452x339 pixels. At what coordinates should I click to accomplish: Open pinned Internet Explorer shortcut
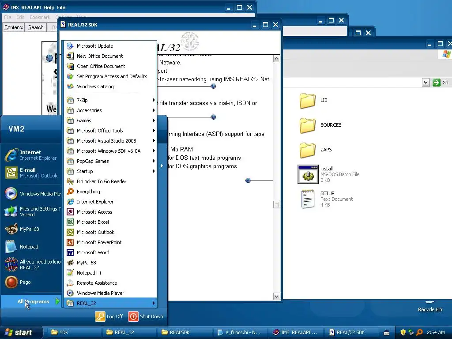pyautogui.click(x=32, y=155)
